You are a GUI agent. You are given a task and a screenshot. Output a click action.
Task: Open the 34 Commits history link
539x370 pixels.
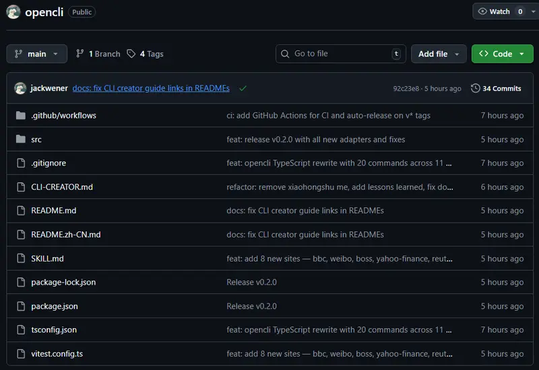pos(496,88)
